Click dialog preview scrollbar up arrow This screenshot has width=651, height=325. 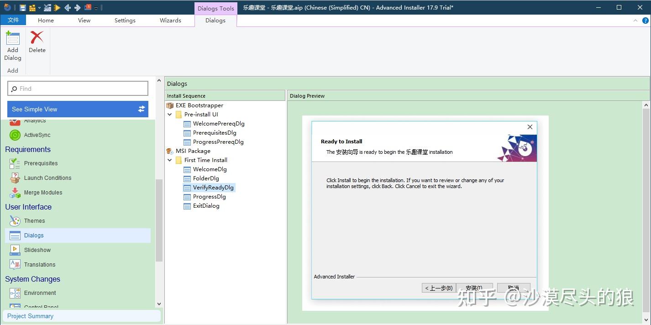[x=646, y=105]
